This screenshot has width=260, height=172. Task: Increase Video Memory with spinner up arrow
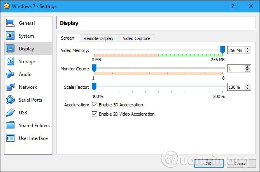pyautogui.click(x=248, y=48)
